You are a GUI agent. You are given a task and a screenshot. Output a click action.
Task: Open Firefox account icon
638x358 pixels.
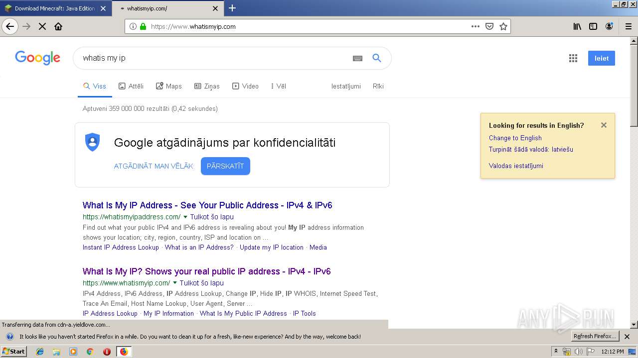coord(609,26)
